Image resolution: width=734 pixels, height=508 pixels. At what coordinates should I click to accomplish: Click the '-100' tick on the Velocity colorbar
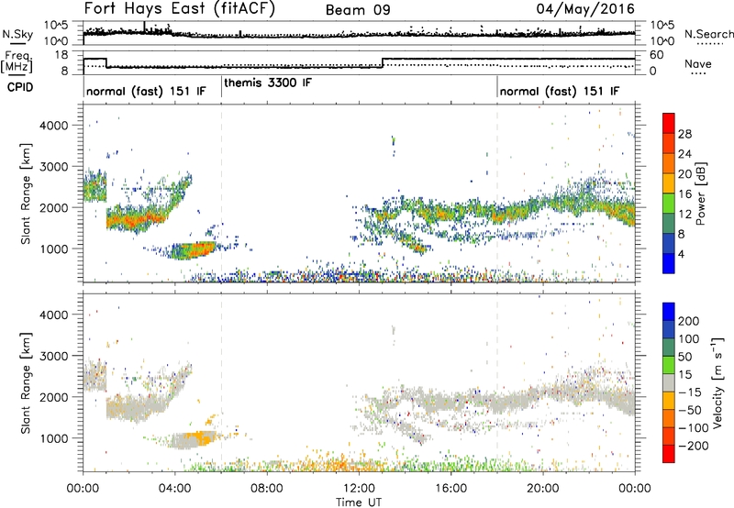click(694, 428)
